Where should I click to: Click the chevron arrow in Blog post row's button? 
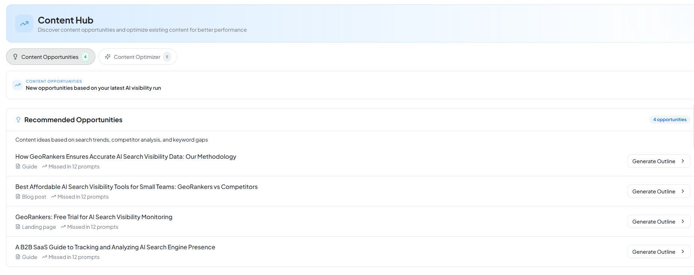click(x=683, y=191)
